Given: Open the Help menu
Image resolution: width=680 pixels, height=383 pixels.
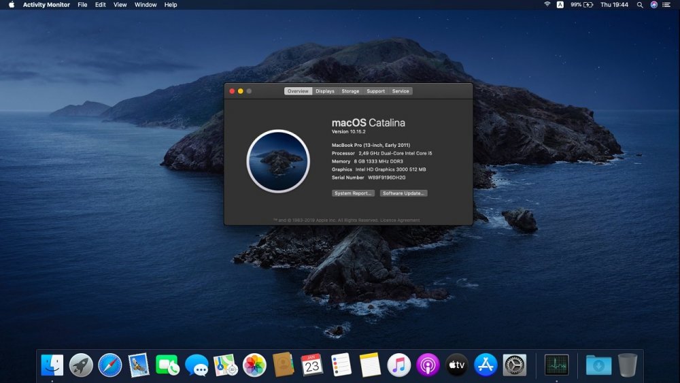Looking at the screenshot, I should [x=171, y=5].
